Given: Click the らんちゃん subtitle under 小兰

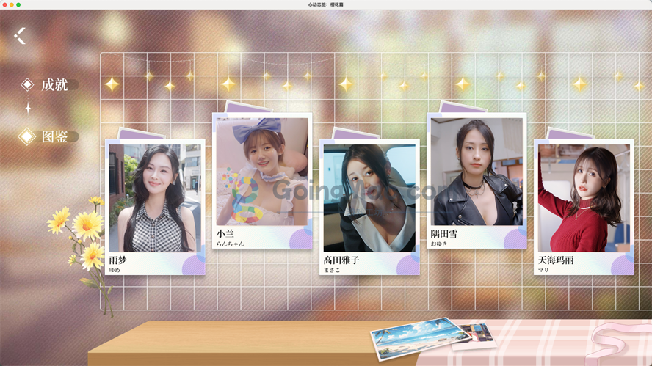Looking at the screenshot, I should 230,244.
